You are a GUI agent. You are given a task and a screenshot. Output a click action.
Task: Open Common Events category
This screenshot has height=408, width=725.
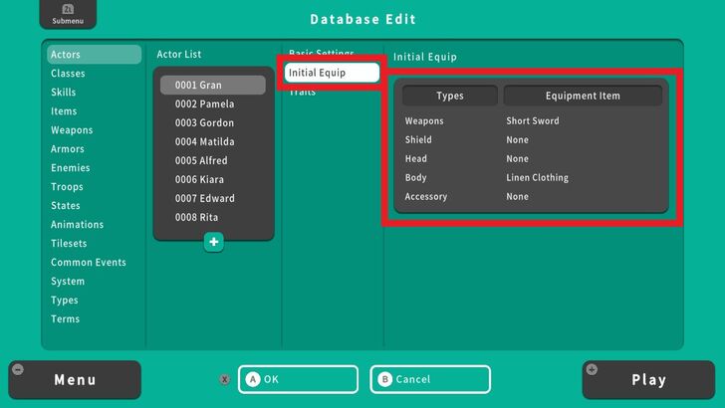coord(89,263)
